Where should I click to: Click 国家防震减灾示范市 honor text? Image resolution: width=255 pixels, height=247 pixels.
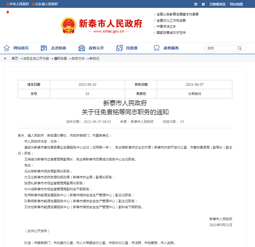click(x=171, y=33)
